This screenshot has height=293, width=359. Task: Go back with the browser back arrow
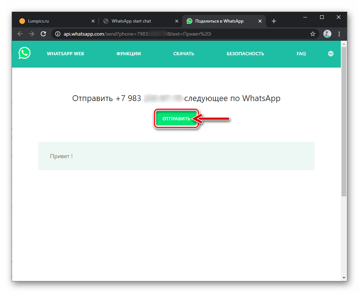coord(20,34)
